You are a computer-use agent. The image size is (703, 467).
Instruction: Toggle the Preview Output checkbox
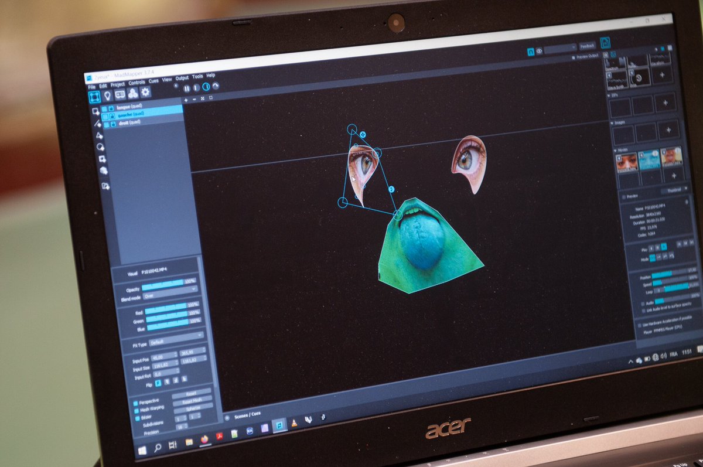[574, 57]
